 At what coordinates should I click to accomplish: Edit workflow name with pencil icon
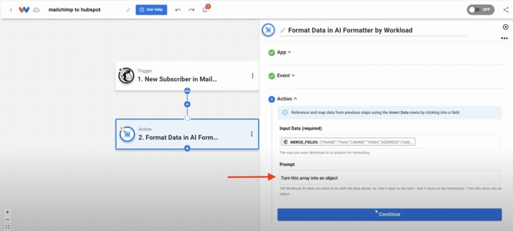(x=128, y=10)
